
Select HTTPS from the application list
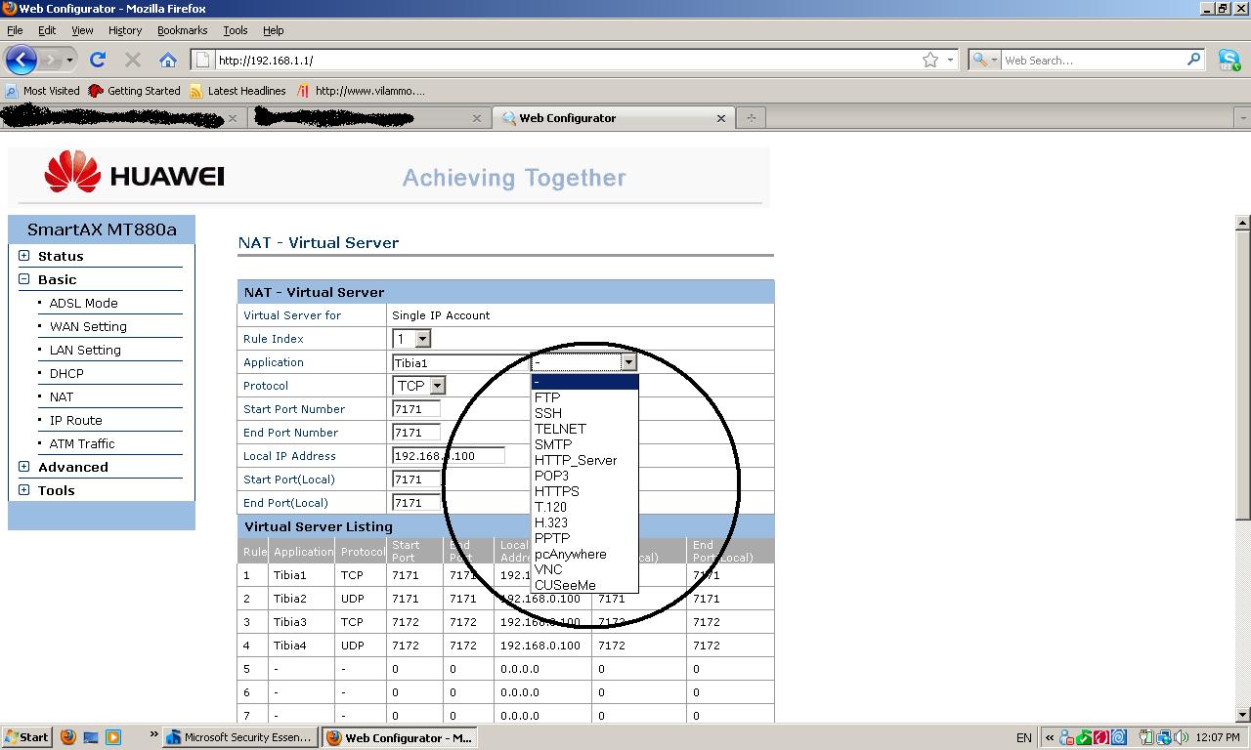pos(584,491)
